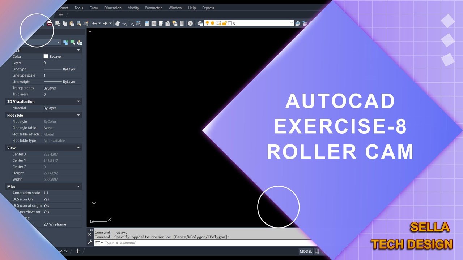Open the Layer Properties Manager
This screenshot has height=260, width=463.
point(200,23)
